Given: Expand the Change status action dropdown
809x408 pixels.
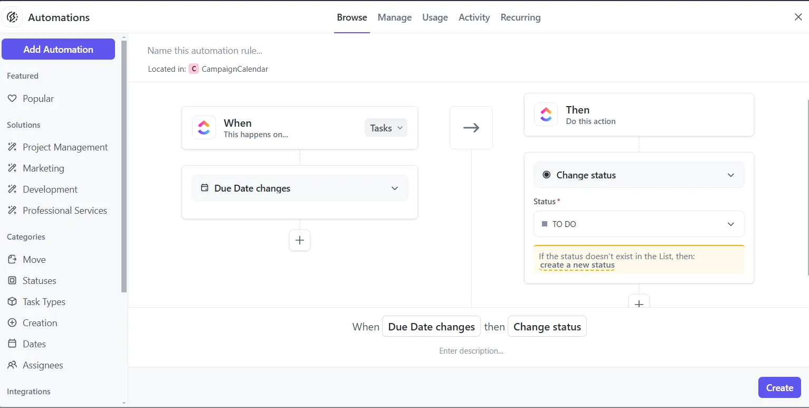Looking at the screenshot, I should point(639,175).
